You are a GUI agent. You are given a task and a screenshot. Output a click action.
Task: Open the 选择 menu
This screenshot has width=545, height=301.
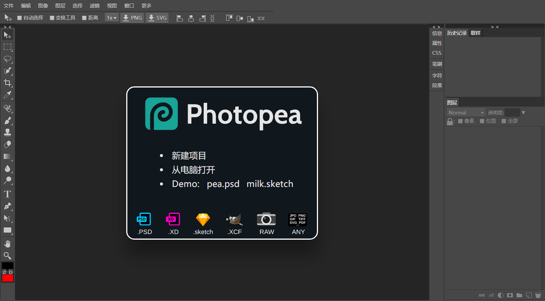[78, 6]
